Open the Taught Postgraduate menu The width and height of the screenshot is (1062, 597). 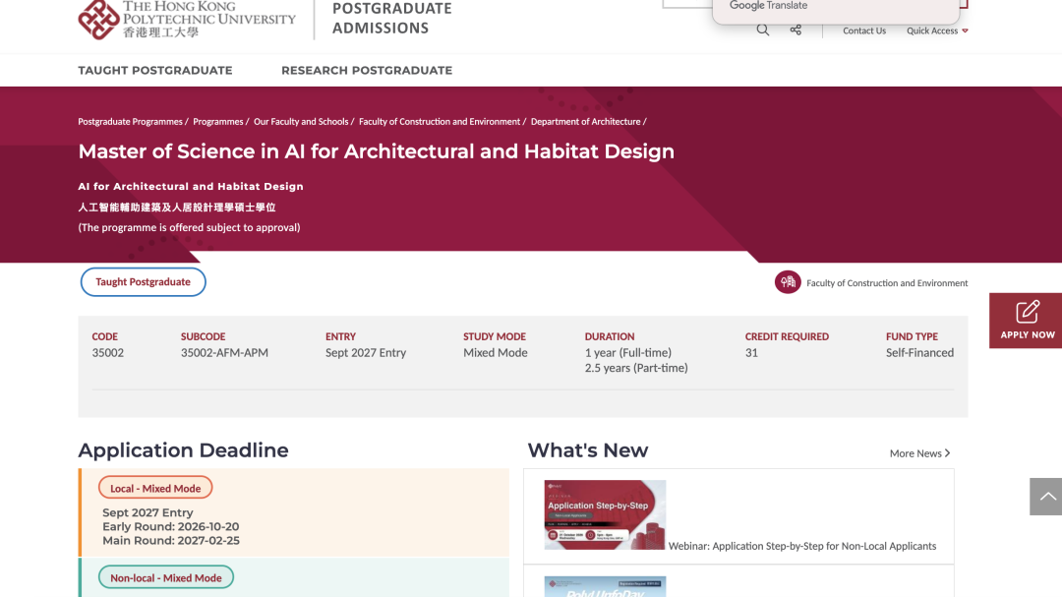(155, 71)
